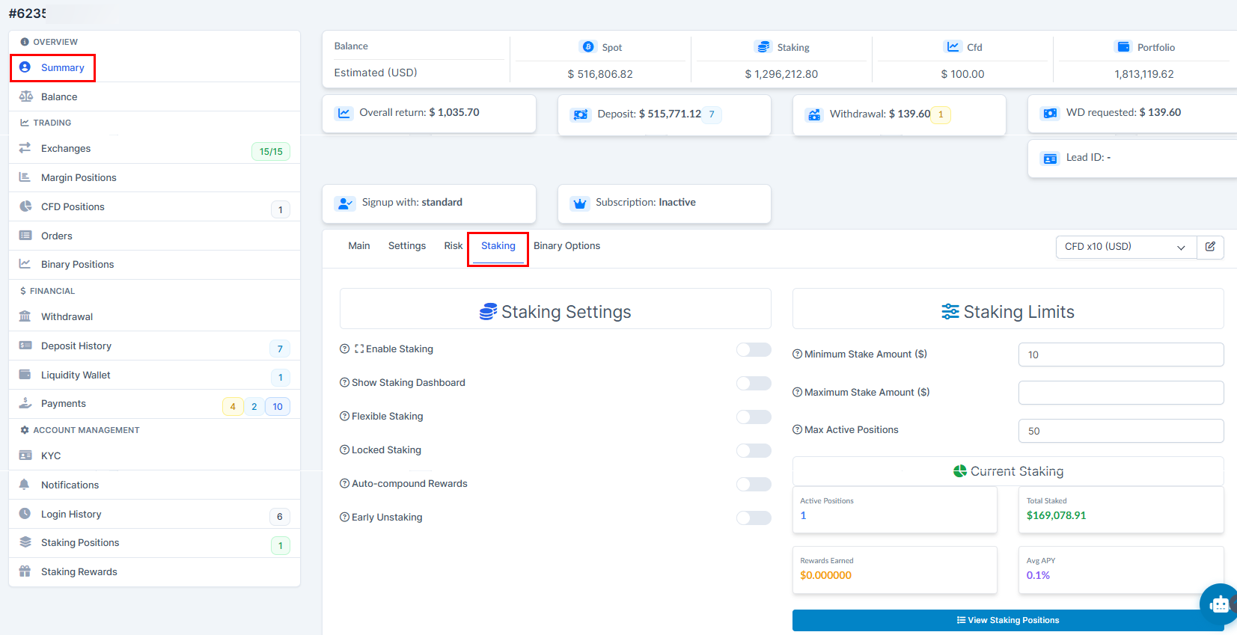Open the Risk tab

[453, 246]
